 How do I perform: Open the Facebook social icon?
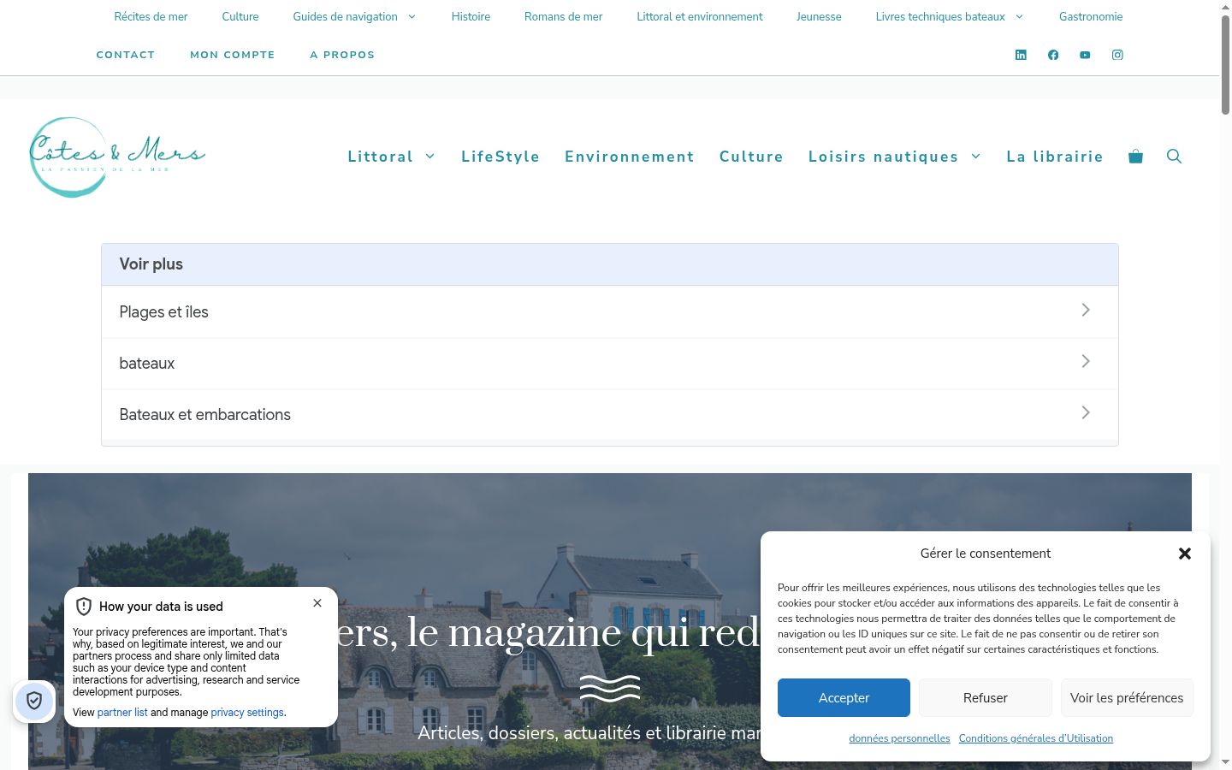[1053, 55]
